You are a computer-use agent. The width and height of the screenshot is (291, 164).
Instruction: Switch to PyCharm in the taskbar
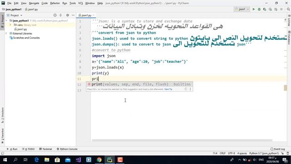click(110, 160)
